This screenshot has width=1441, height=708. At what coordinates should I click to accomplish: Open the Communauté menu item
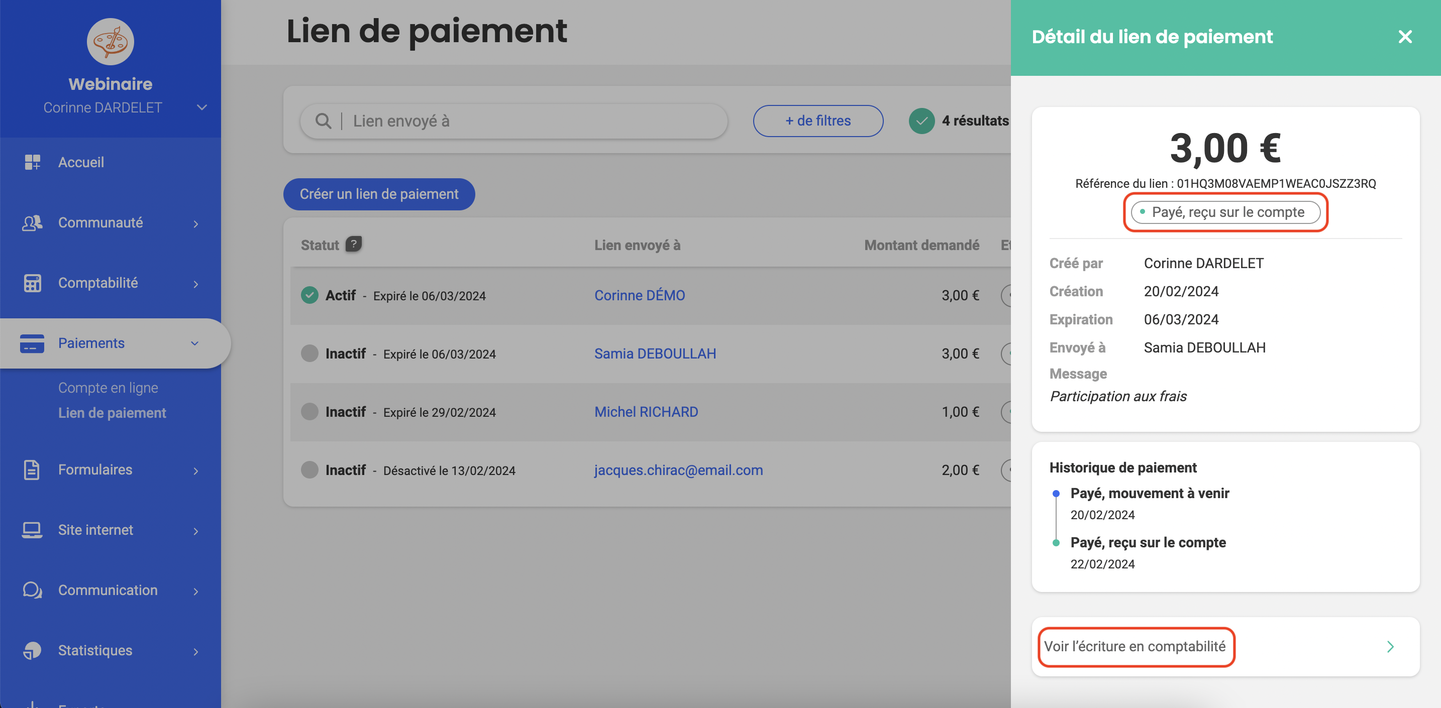[111, 222]
